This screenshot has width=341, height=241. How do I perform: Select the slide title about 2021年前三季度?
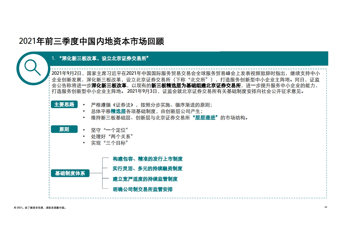point(91,41)
